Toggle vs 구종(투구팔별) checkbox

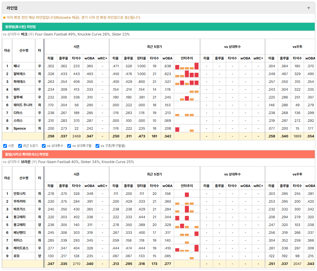click(98, 146)
